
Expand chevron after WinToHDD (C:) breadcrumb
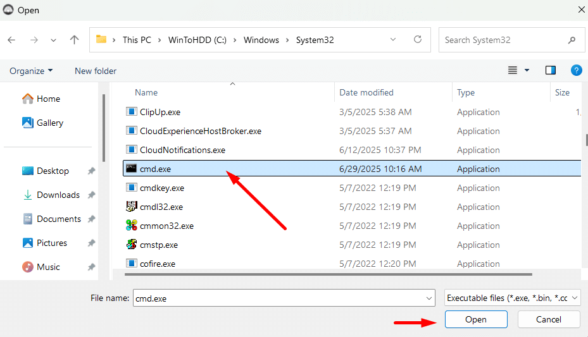click(x=235, y=40)
